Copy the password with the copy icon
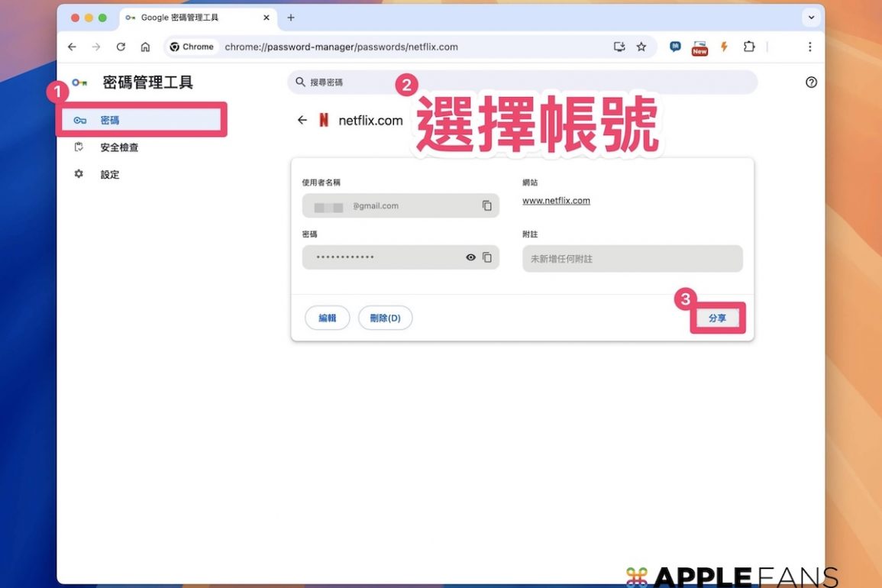This screenshot has width=882, height=588. (486, 258)
